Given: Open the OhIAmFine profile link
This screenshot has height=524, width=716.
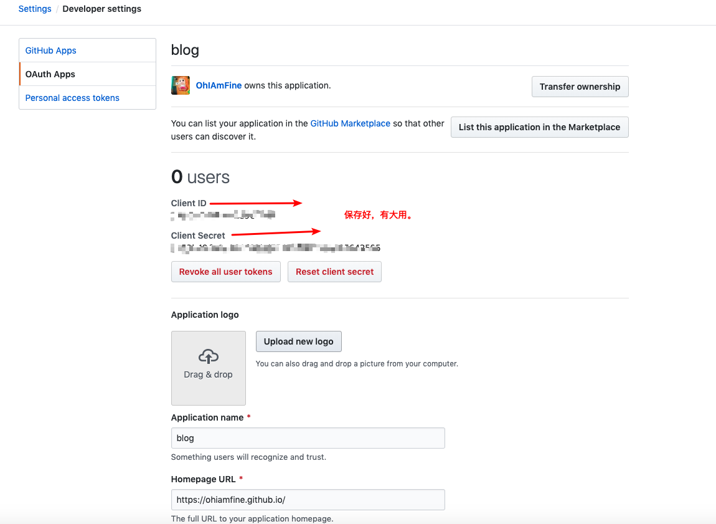Looking at the screenshot, I should [x=219, y=85].
